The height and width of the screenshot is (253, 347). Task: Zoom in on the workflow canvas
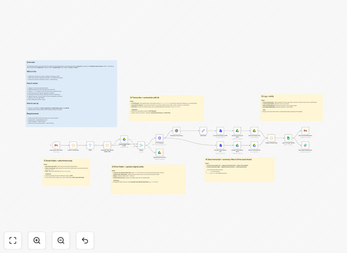click(37, 240)
